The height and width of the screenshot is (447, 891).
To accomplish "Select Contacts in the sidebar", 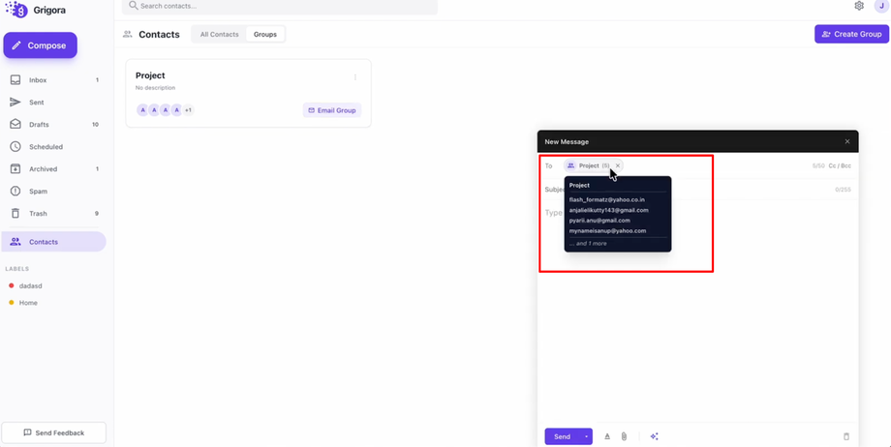I will (54, 241).
